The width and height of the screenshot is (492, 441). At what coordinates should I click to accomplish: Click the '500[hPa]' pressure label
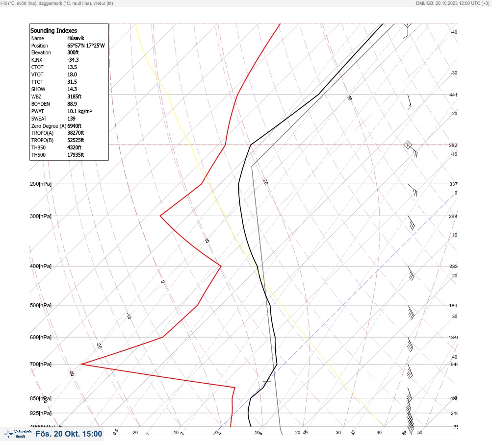tap(41, 305)
